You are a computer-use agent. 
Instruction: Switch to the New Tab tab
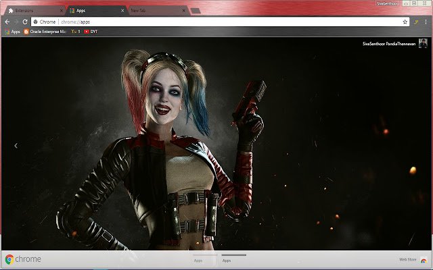(x=158, y=11)
